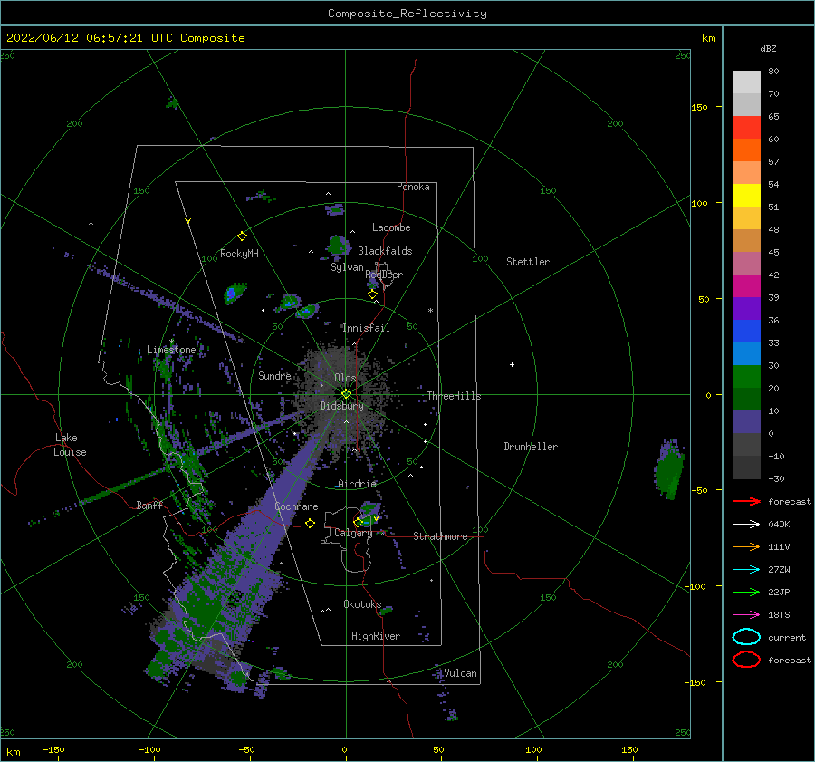Click the RockyMH label
This screenshot has height=762, width=815.
(239, 254)
